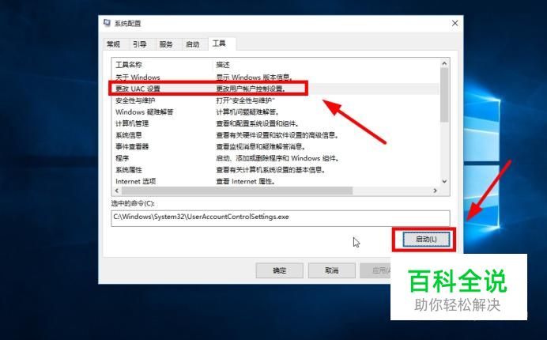Click the vertical scrollbar thumb
Image resolution: width=547 pixels, height=340 pixels.
[x=444, y=95]
